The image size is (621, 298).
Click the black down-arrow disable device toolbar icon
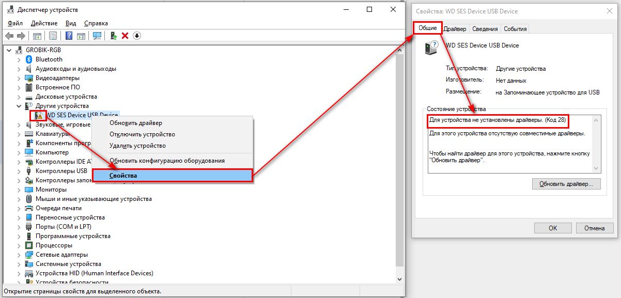coord(137,36)
